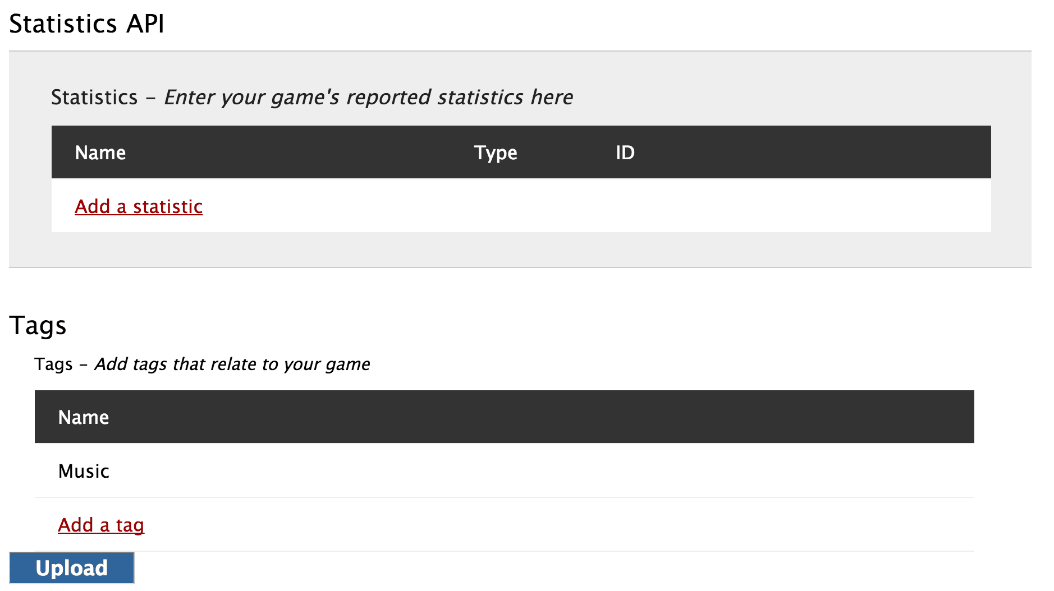Screen dimensions: 1054x591
Task: Click blank space right of Add a tag
Action: coord(561,525)
